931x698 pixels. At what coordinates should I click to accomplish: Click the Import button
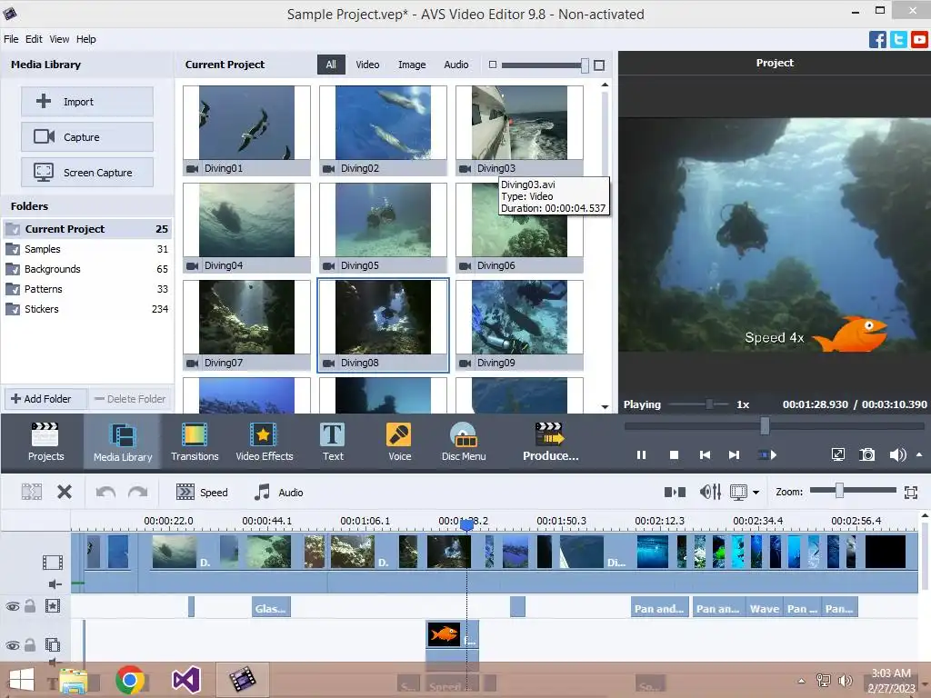[87, 102]
